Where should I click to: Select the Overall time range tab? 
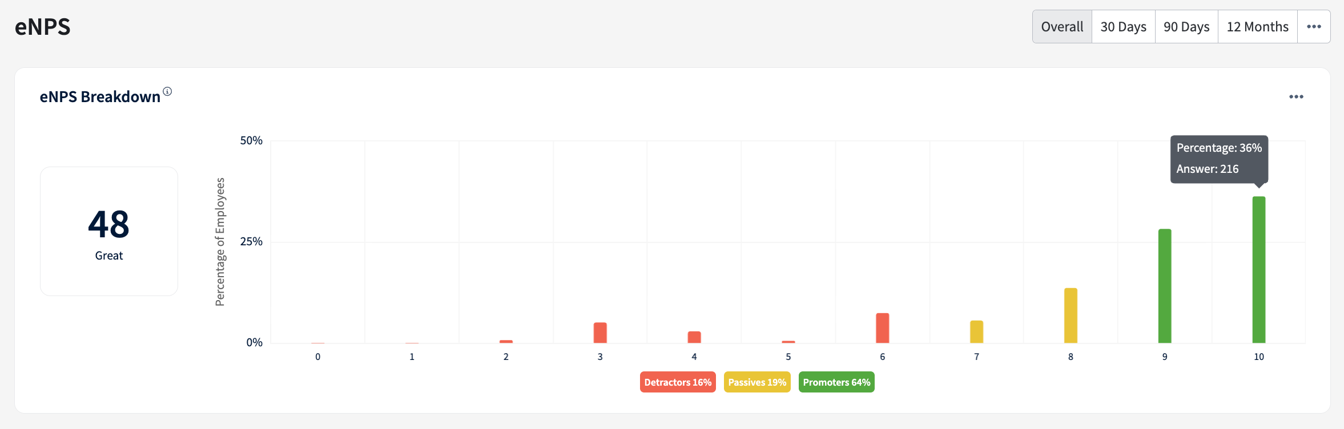(1062, 27)
